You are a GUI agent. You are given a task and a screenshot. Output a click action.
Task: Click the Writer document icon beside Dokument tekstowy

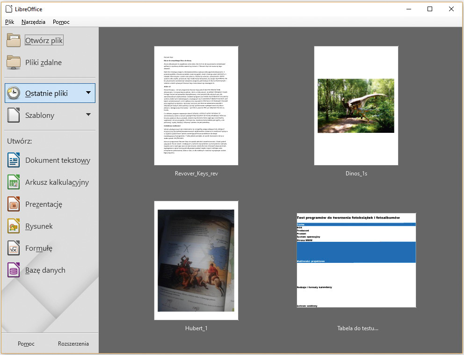click(14, 160)
